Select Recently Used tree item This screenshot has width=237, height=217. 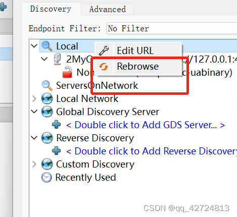pos(85,177)
